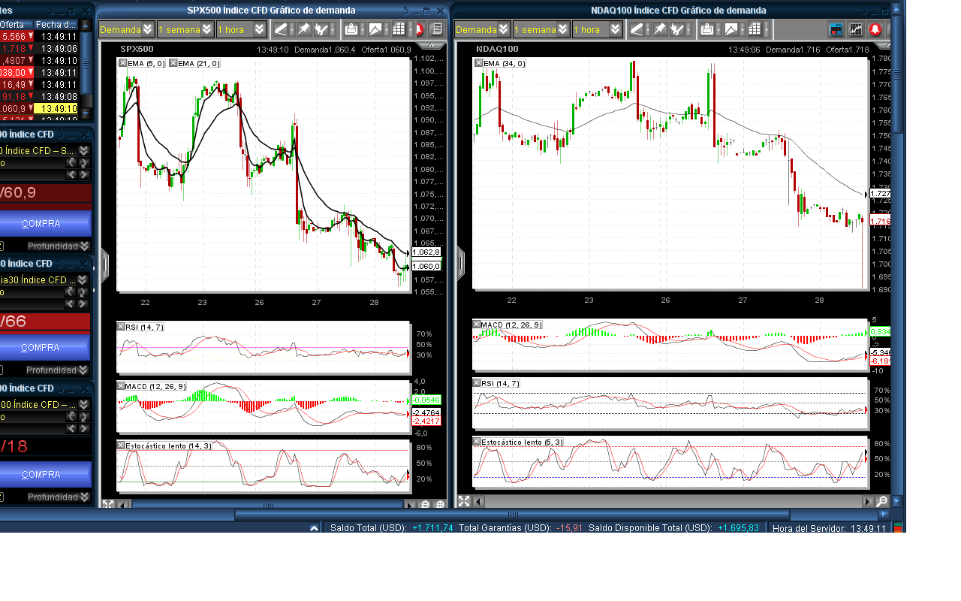961x601 pixels.
Task: Click the Saldo Total value +1.711,74
Action: 432,528
